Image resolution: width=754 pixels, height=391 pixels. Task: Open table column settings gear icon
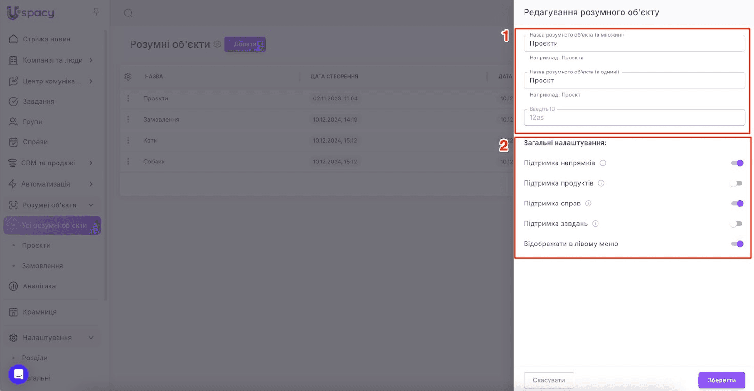(x=128, y=76)
